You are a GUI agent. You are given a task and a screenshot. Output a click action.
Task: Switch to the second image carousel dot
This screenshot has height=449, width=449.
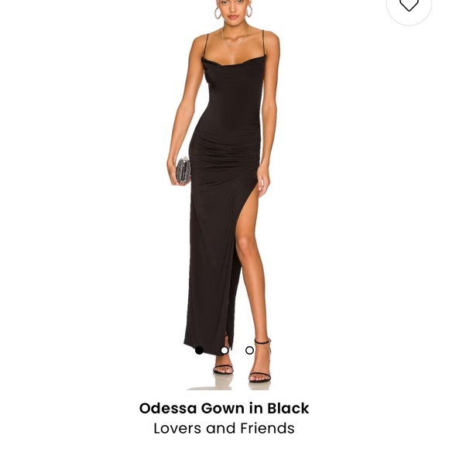click(224, 350)
